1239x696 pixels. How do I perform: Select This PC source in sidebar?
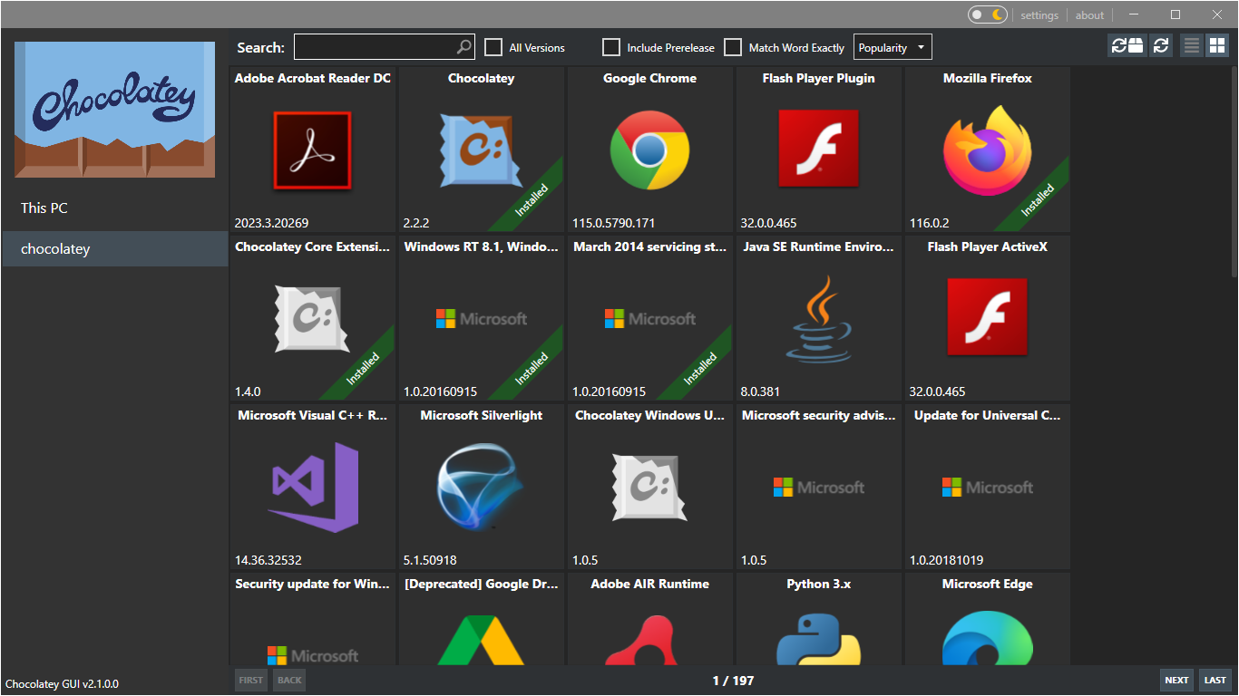pyautogui.click(x=114, y=208)
